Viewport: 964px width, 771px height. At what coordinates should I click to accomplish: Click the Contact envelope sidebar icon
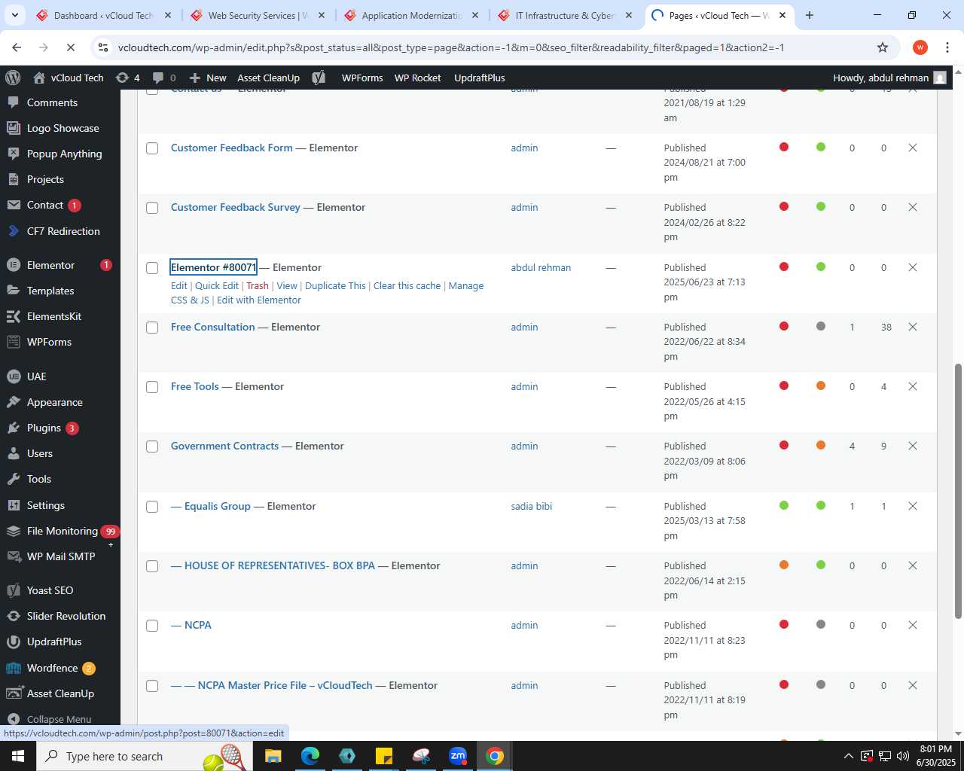pos(14,205)
